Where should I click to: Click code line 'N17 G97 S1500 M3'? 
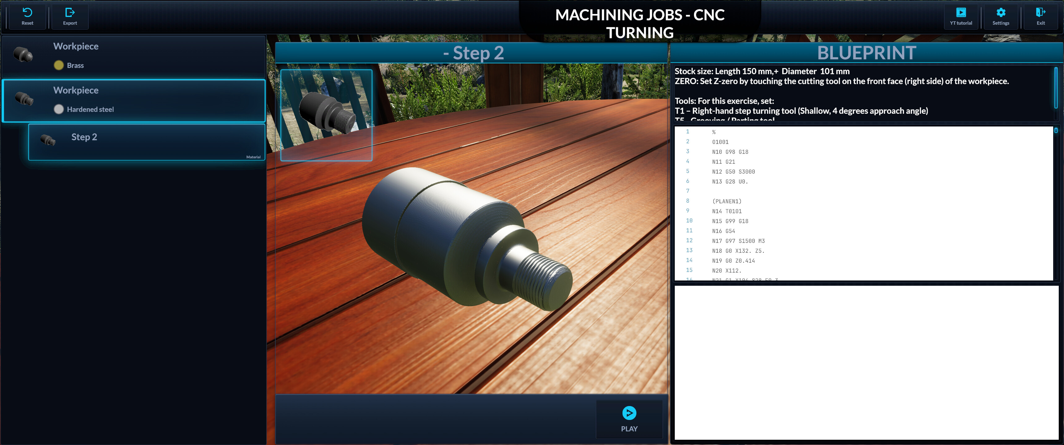pyautogui.click(x=738, y=241)
